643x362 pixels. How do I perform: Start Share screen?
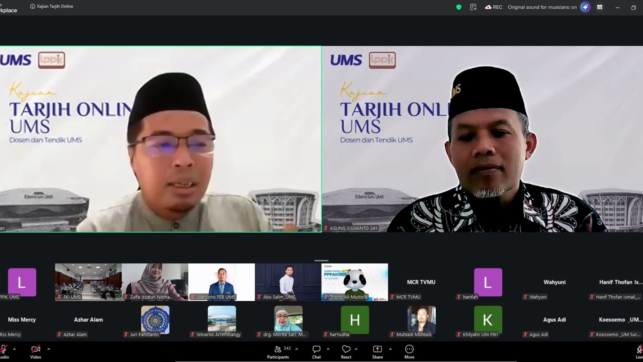[x=377, y=352]
